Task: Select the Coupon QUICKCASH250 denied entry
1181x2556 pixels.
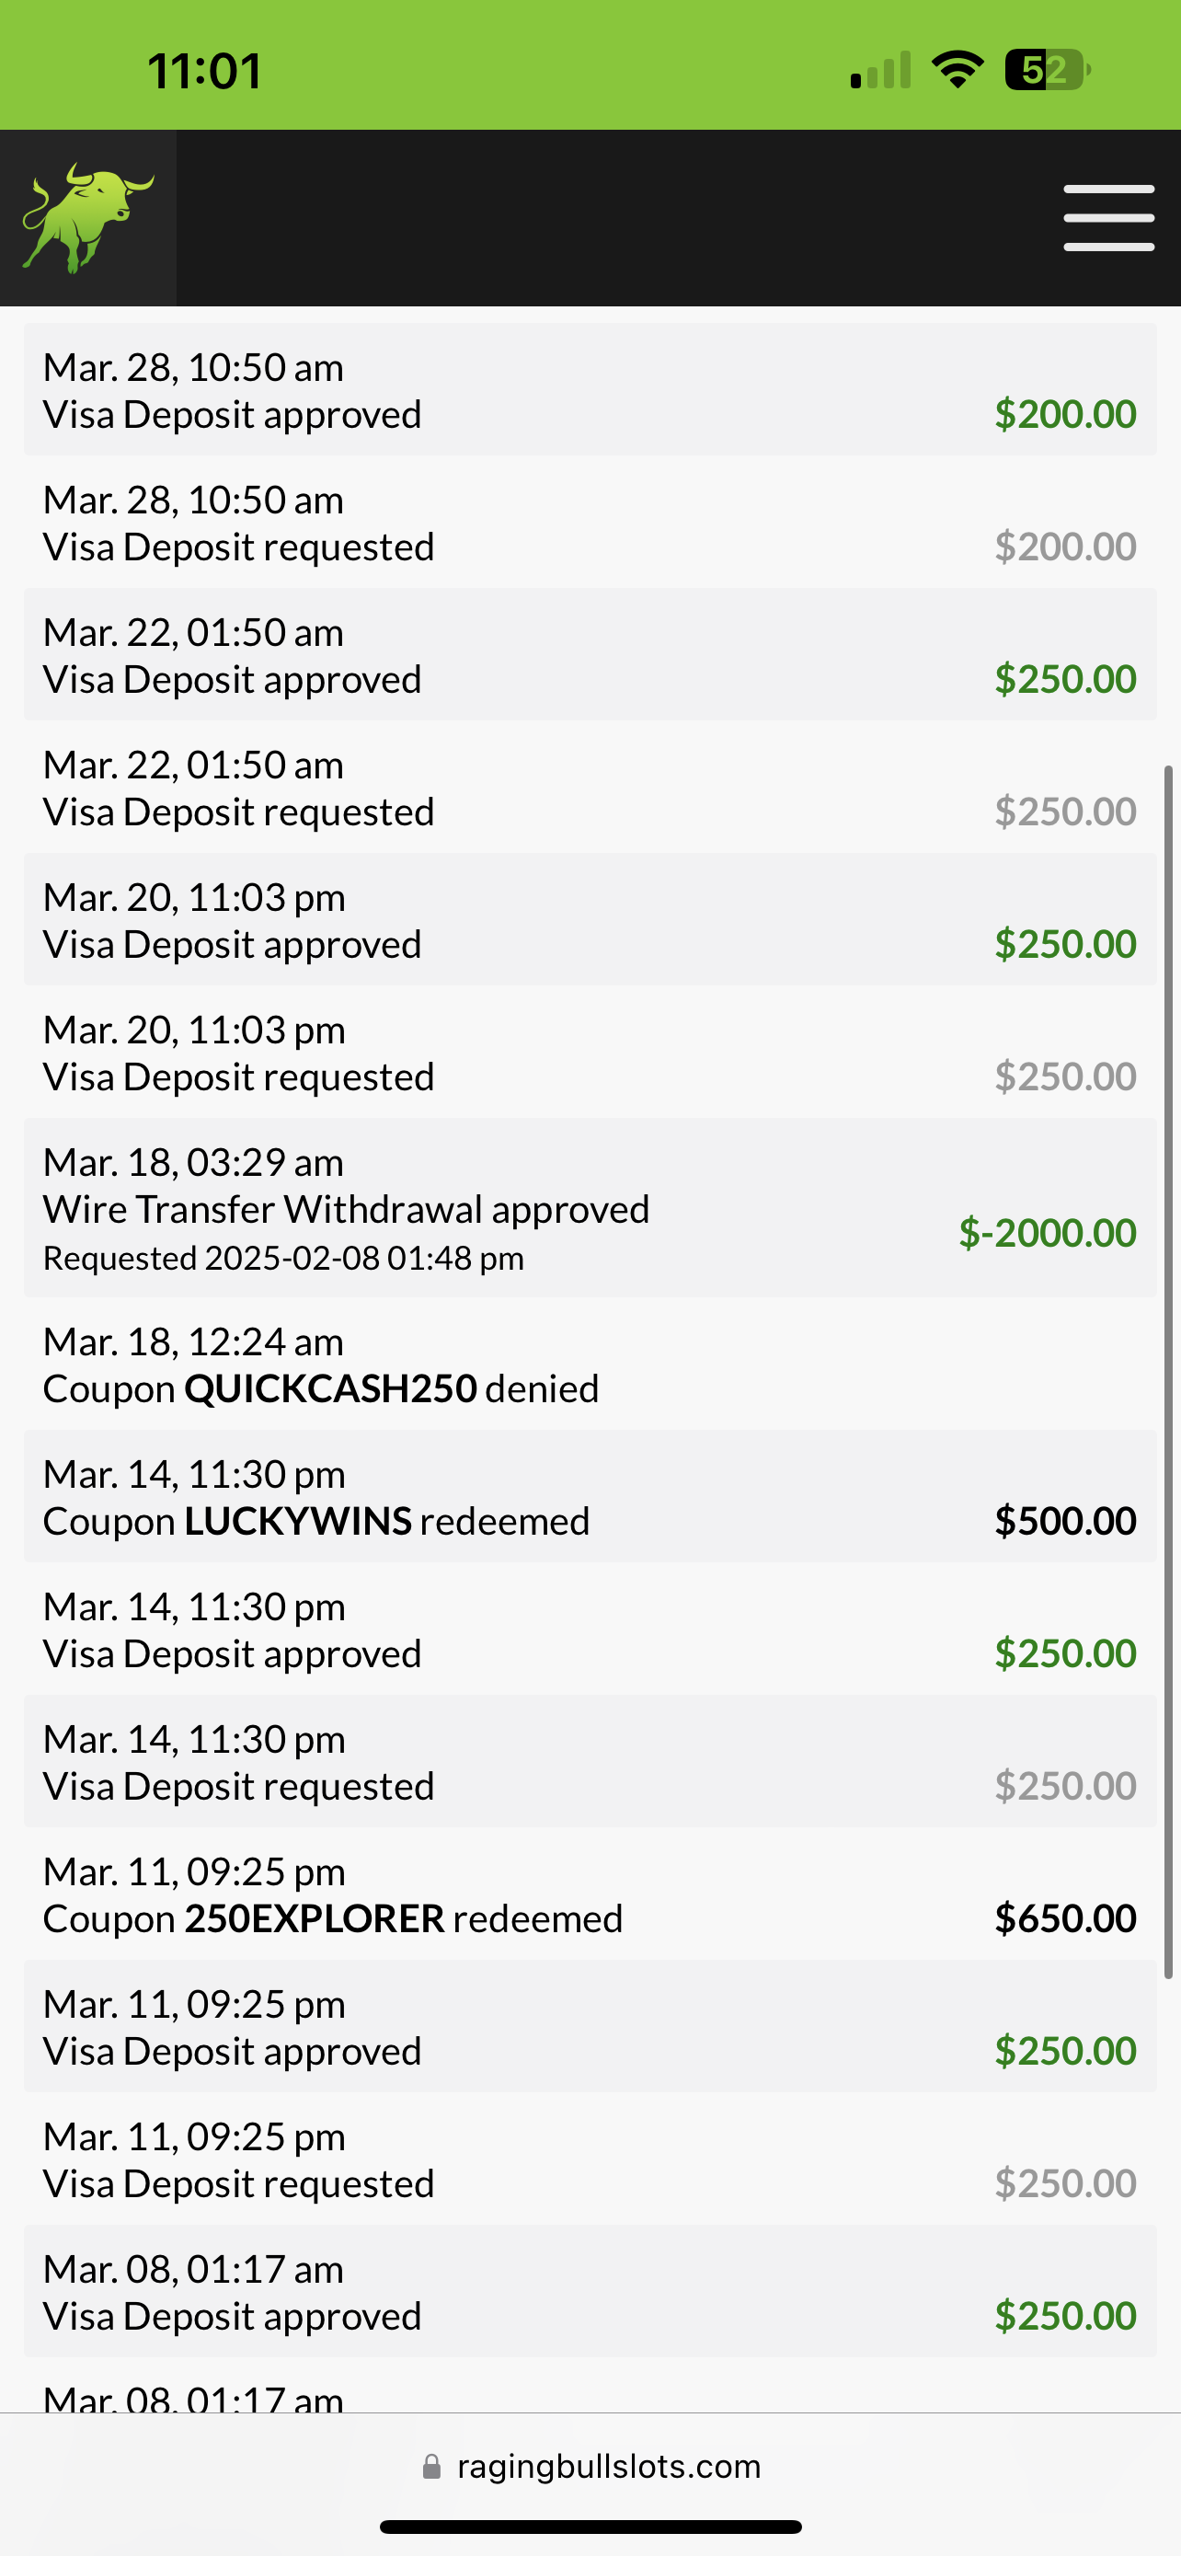Action: 590,1364
